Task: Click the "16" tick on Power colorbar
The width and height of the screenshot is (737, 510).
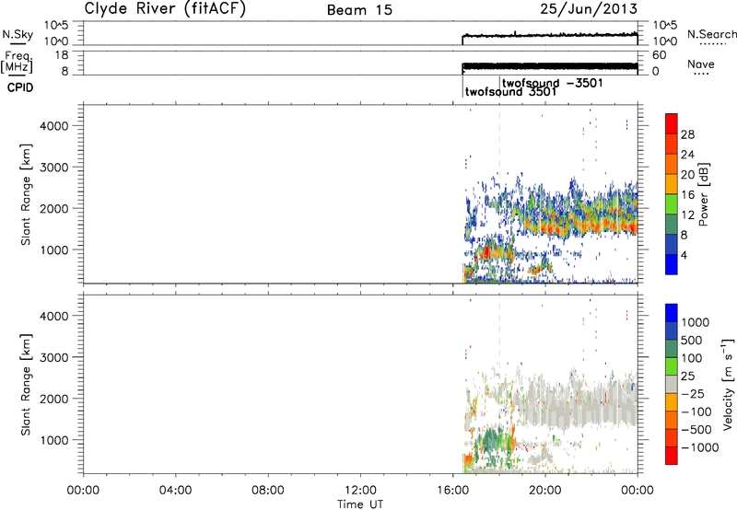Action: 687,195
